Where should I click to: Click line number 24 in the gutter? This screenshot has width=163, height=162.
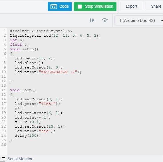pyautogui.click(x=3, y=136)
